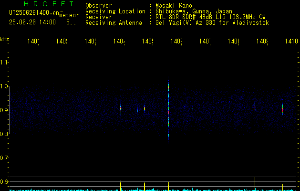Click the date stamp 25.06.29 14:00
The height and width of the screenshot is (191, 300).
point(32,22)
